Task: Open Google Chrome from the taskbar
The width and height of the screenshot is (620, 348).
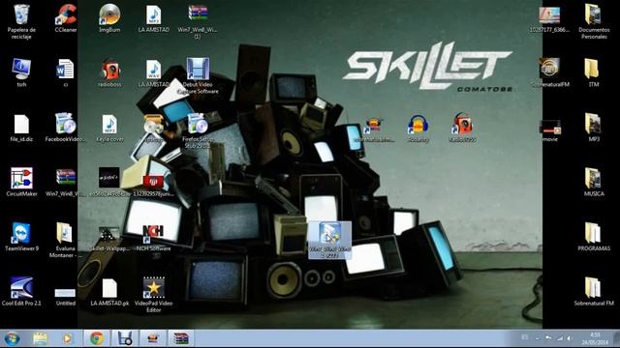Action: 97,338
